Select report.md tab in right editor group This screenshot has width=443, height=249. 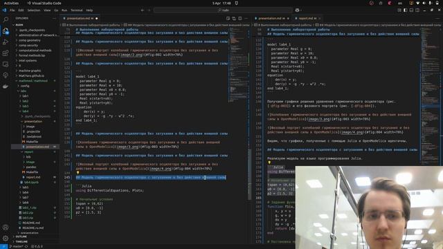pyautogui.click(x=307, y=19)
